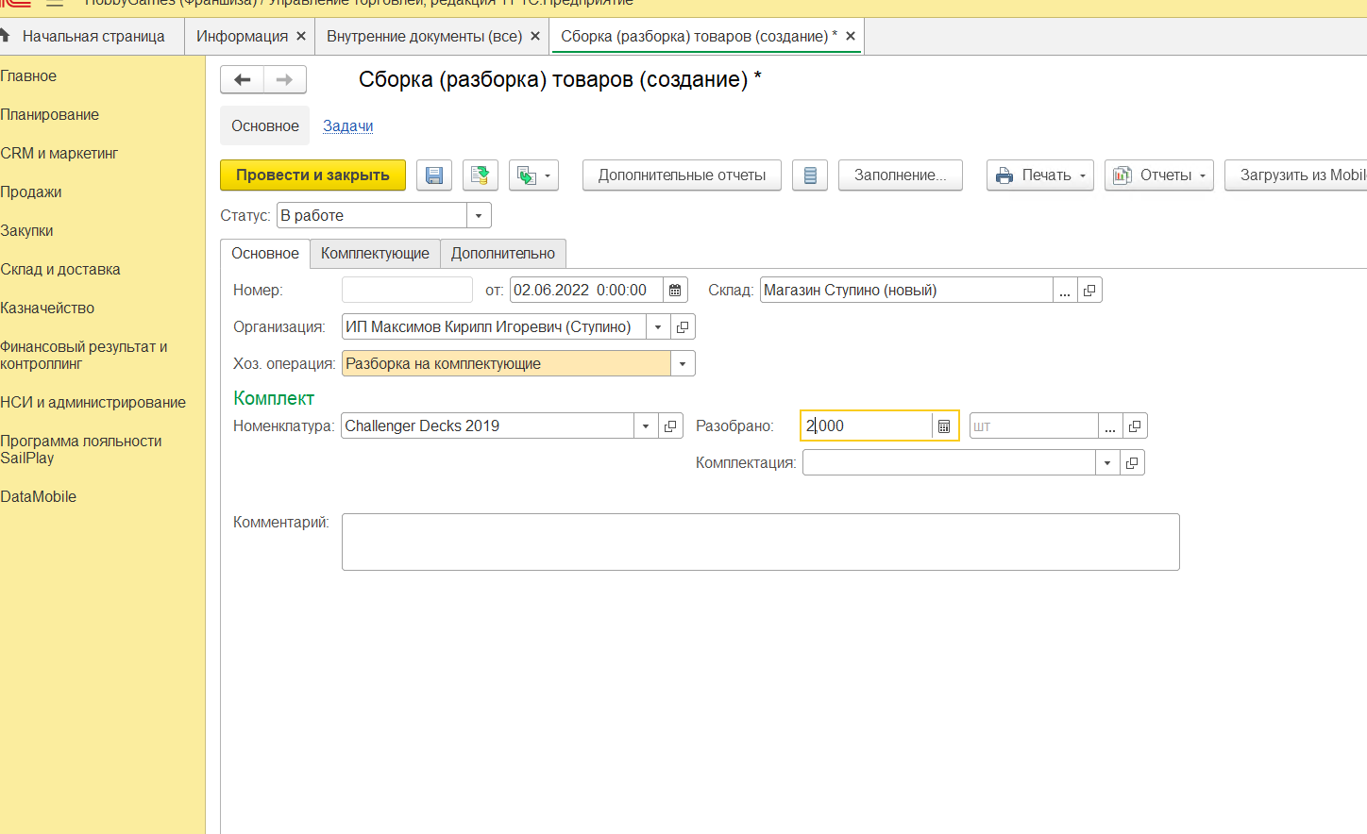Open calendar picker for document date
The width and height of the screenshot is (1367, 834).
[x=675, y=291]
